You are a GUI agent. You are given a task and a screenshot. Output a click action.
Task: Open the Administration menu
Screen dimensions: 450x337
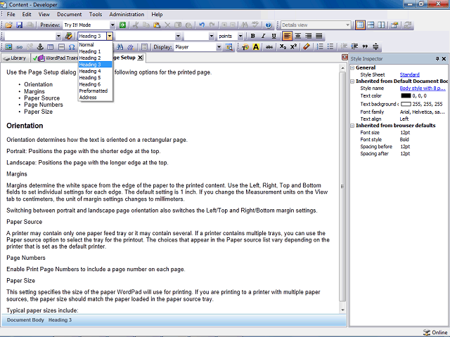127,14
